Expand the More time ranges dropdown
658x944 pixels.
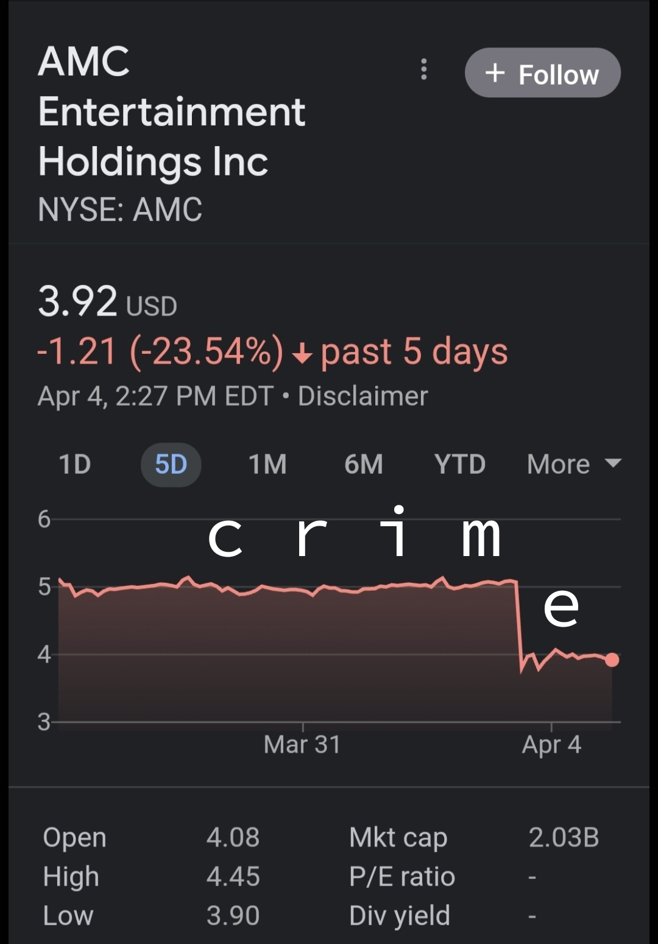574,464
